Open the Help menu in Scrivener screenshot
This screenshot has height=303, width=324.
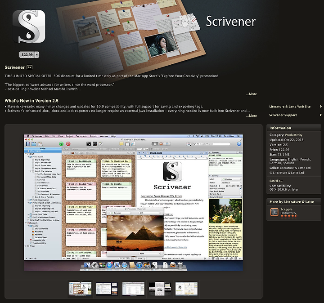click(113, 136)
